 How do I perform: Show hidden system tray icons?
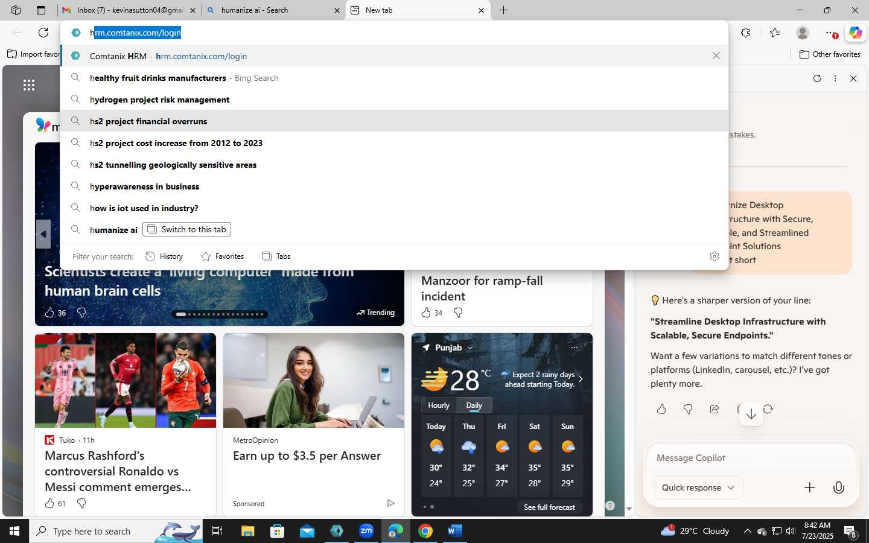point(747,531)
